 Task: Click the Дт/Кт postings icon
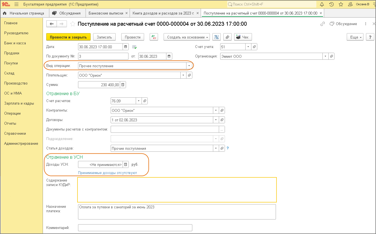[154, 37]
